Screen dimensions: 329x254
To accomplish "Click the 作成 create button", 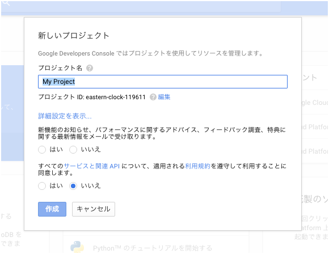I will click(x=52, y=209).
